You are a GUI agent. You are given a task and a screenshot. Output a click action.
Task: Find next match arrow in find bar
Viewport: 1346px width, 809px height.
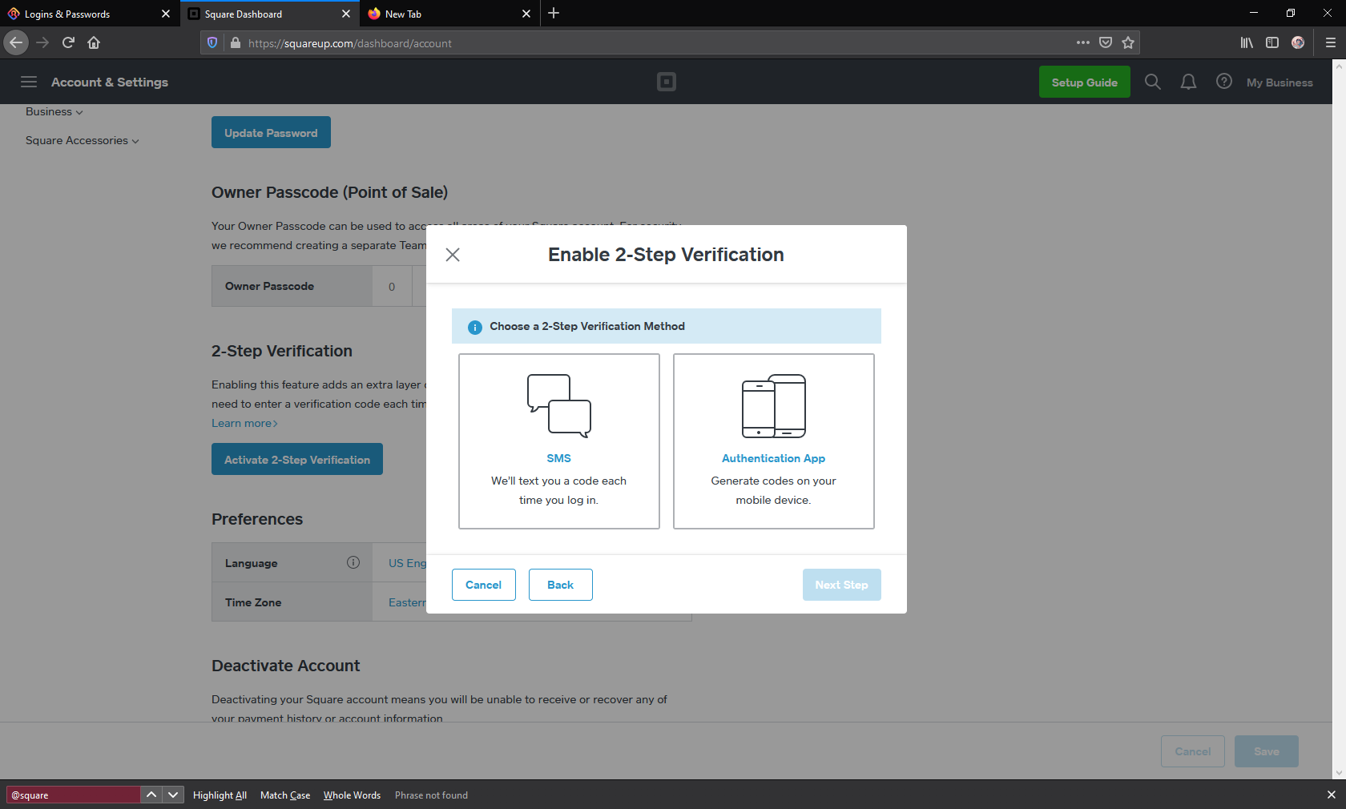coord(173,795)
